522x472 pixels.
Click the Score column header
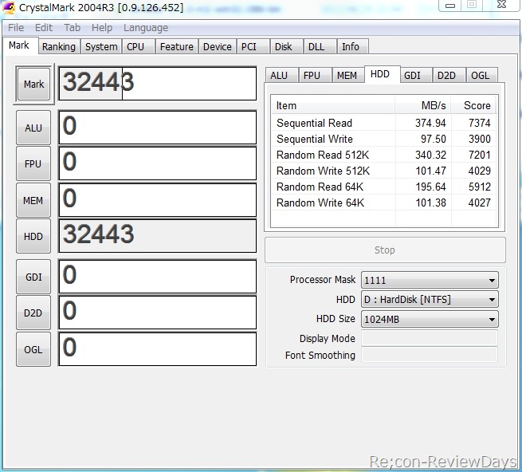pyautogui.click(x=477, y=105)
